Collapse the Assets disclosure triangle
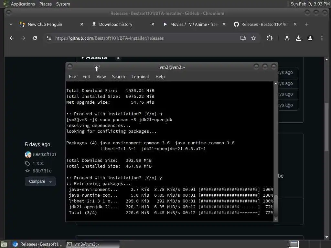 click(x=82, y=57)
